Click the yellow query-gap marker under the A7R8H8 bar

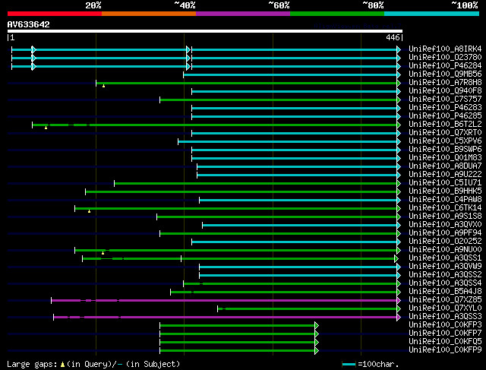[x=103, y=86]
